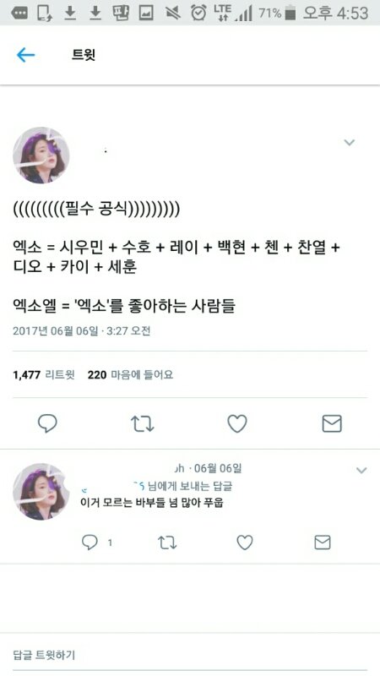This screenshot has width=380, height=676.
Task: Tap the 답글 트윗하기 reply field
Action: pyautogui.click(x=190, y=656)
